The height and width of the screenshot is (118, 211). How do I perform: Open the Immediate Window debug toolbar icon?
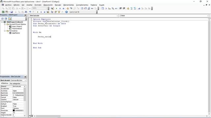(85, 9)
